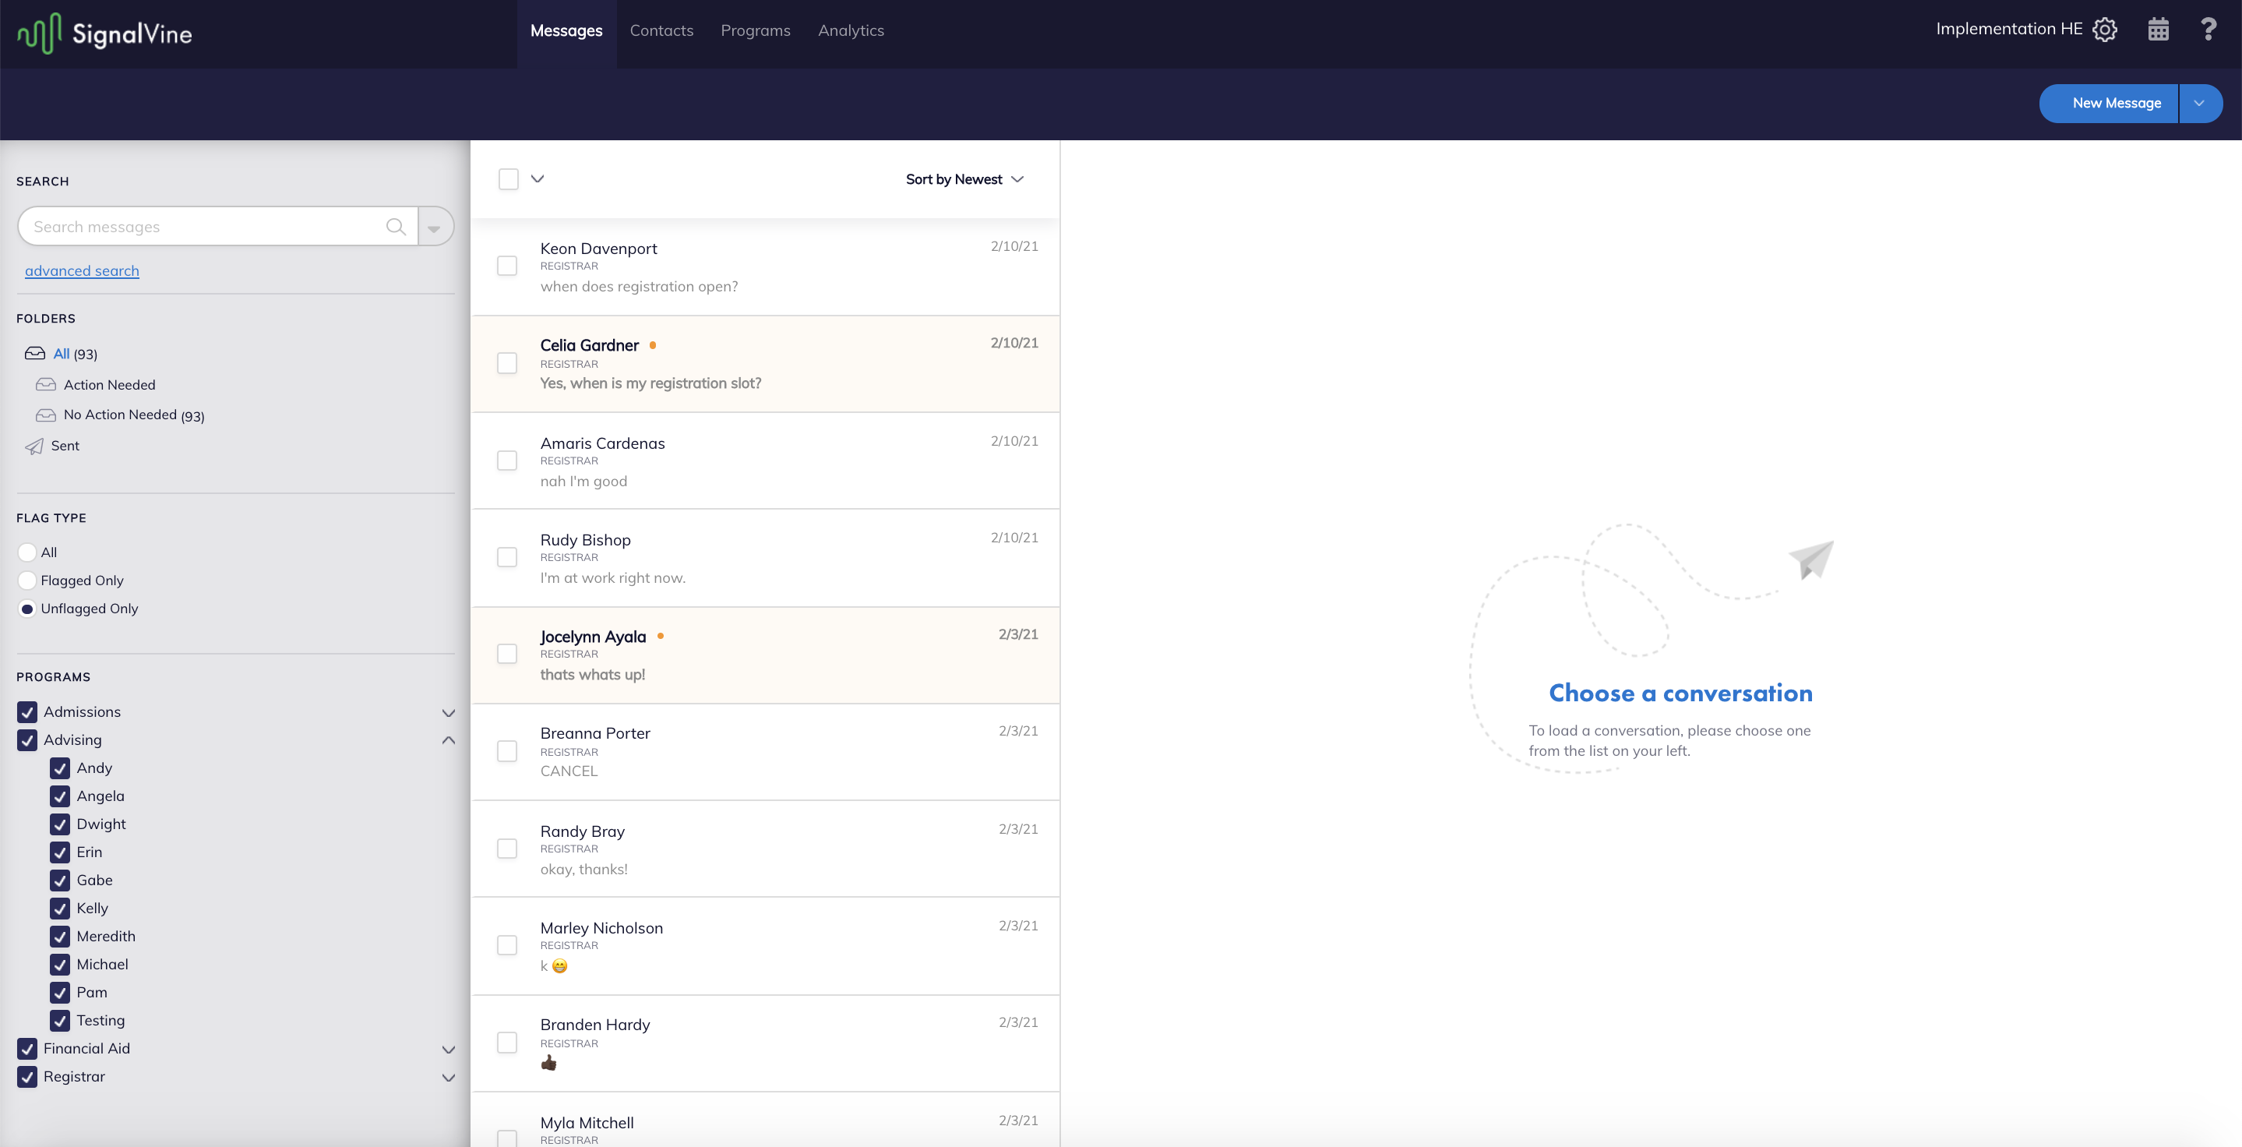
Task: Open bulk selection chevron dropdown
Action: coord(538,179)
